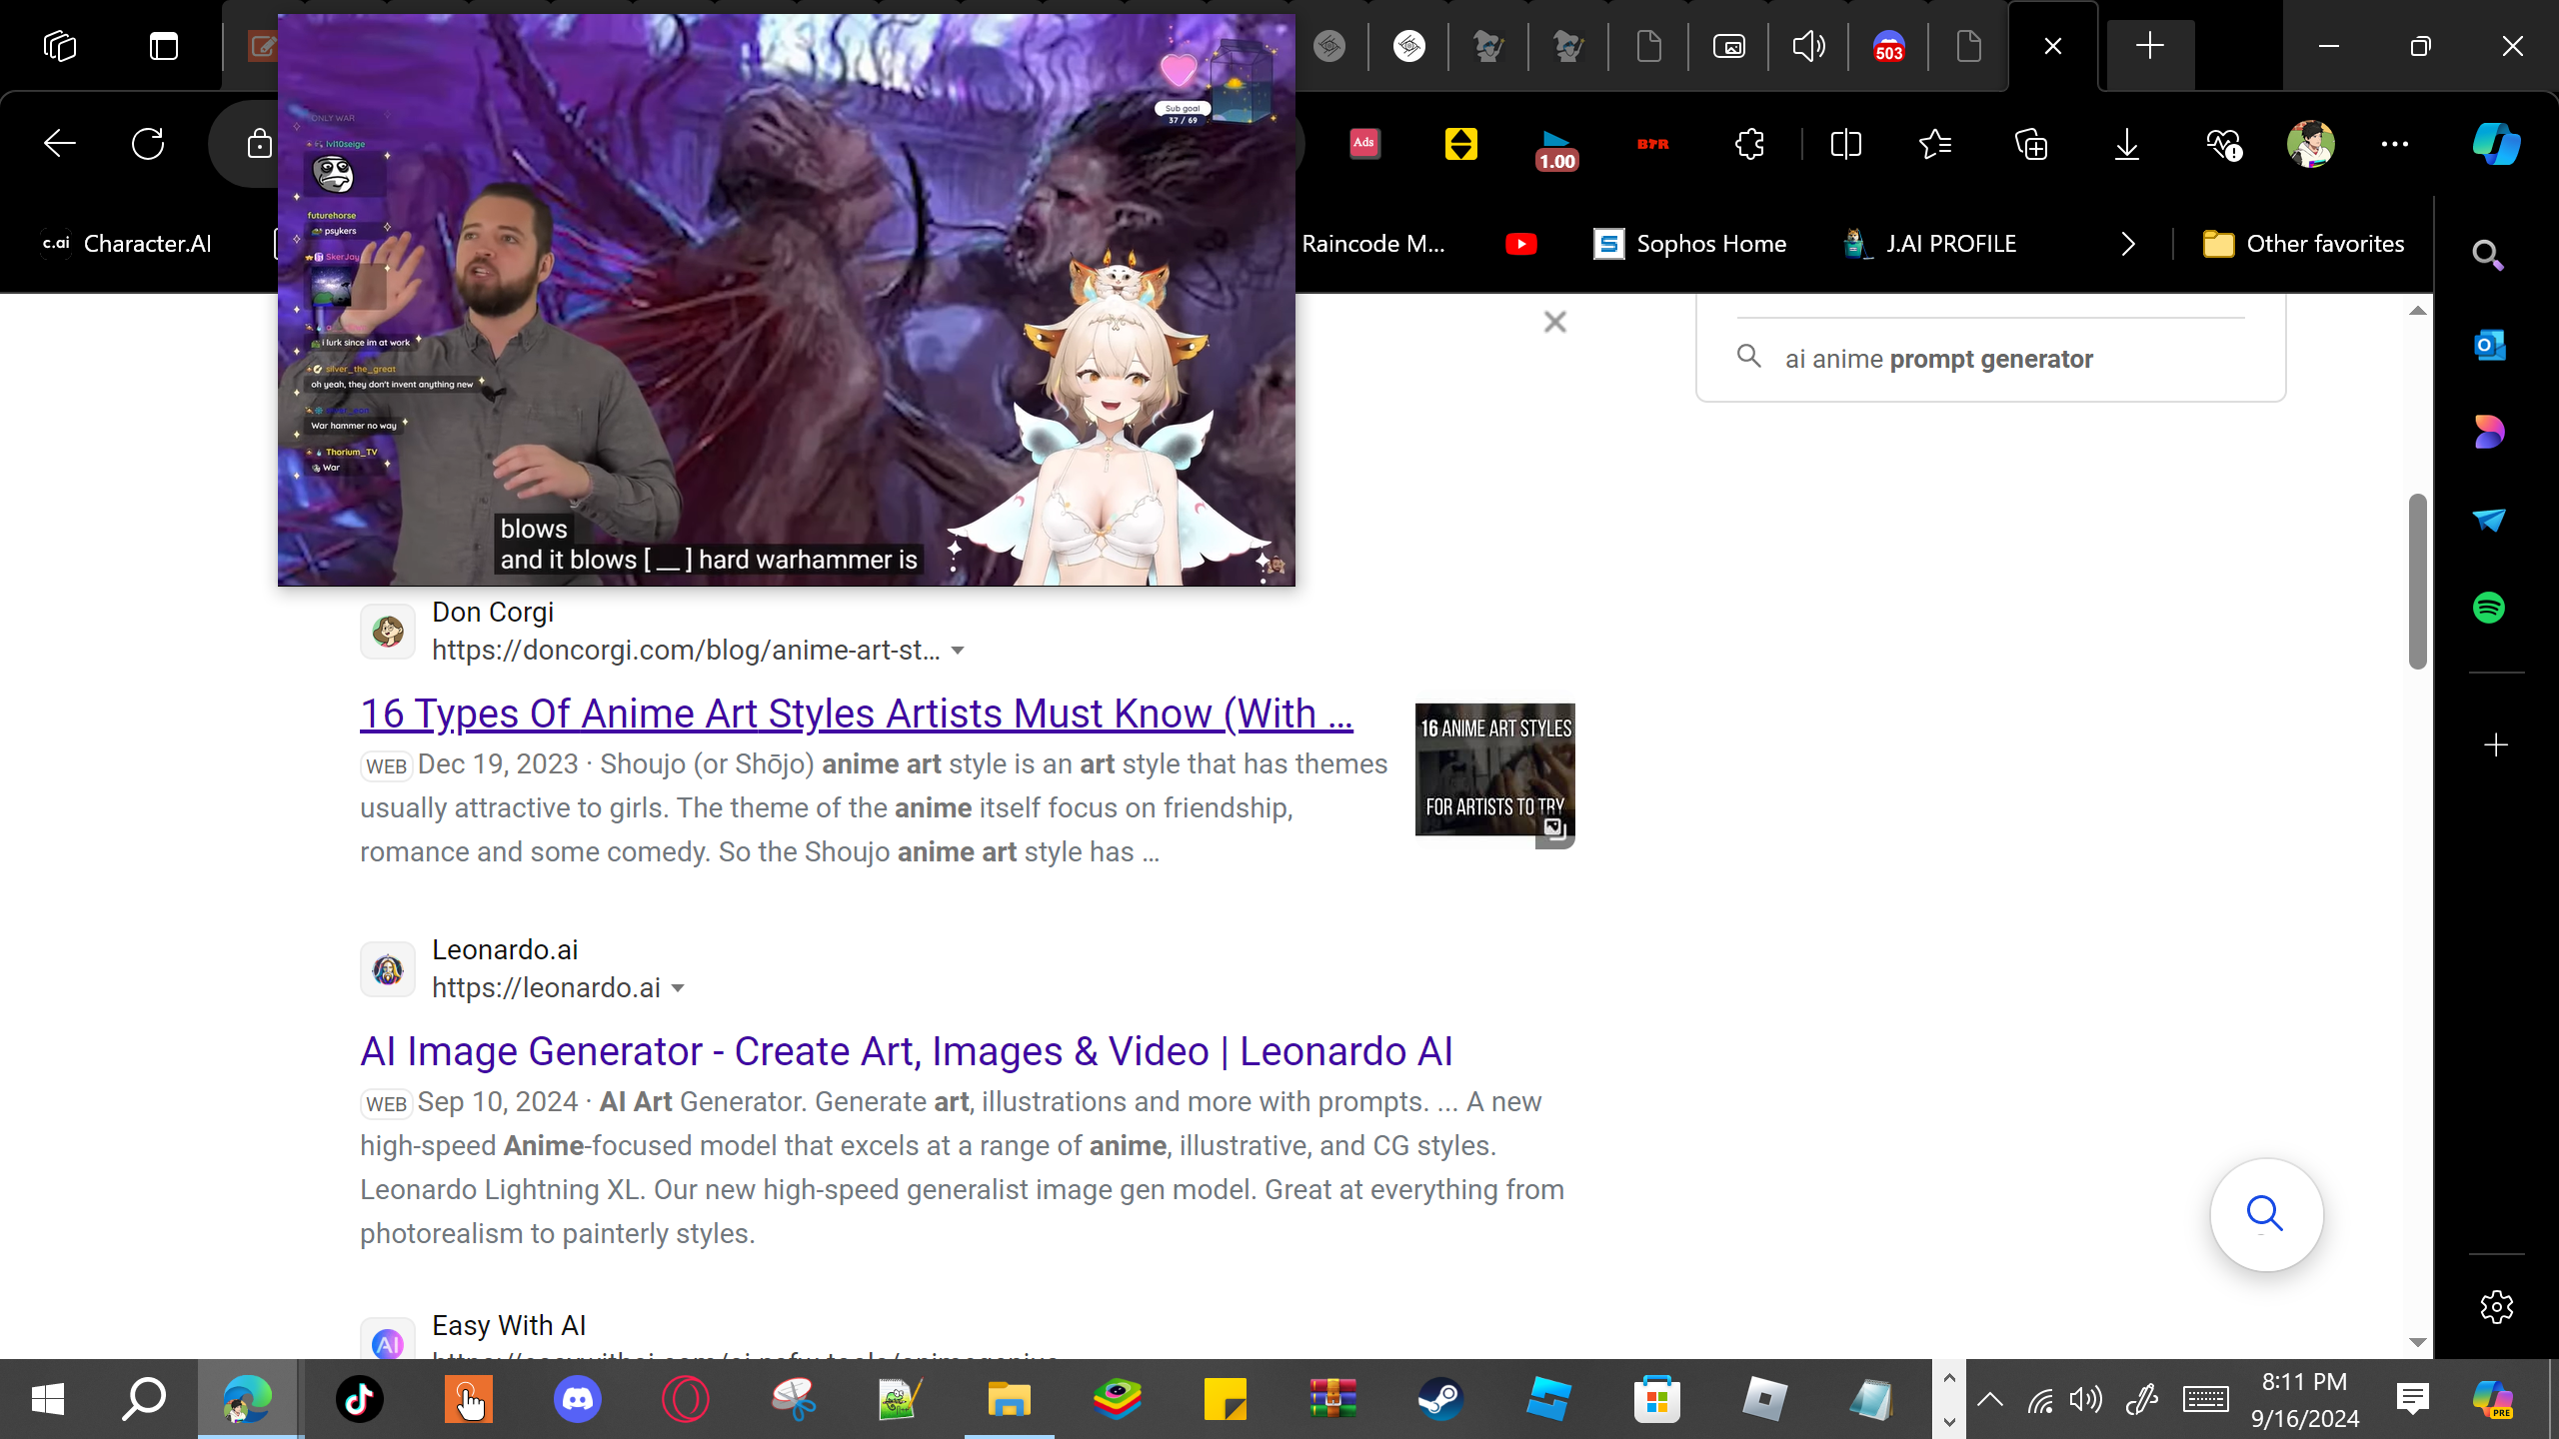The image size is (2559, 1439).
Task: Open the volume control in system tray
Action: pyautogui.click(x=2085, y=1399)
